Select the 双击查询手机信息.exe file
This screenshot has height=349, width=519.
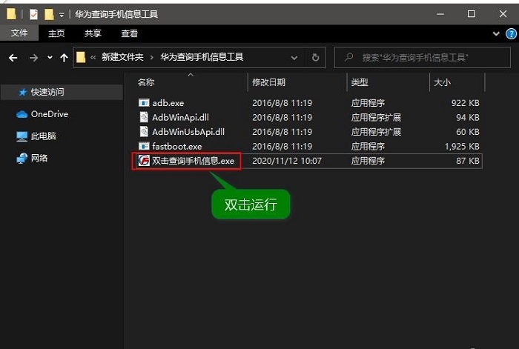point(193,161)
